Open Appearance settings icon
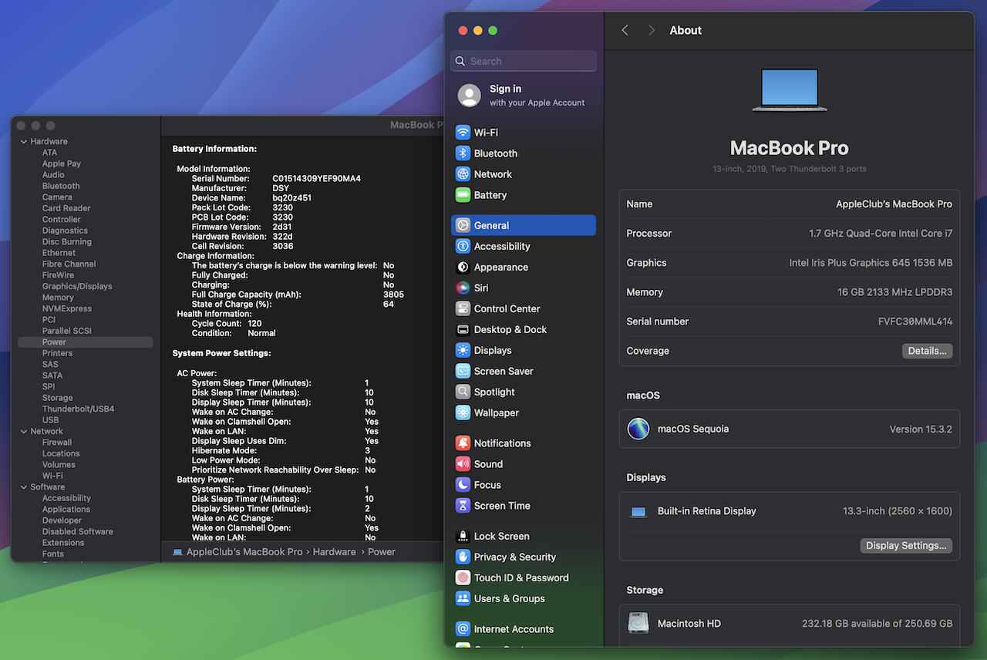 point(463,267)
